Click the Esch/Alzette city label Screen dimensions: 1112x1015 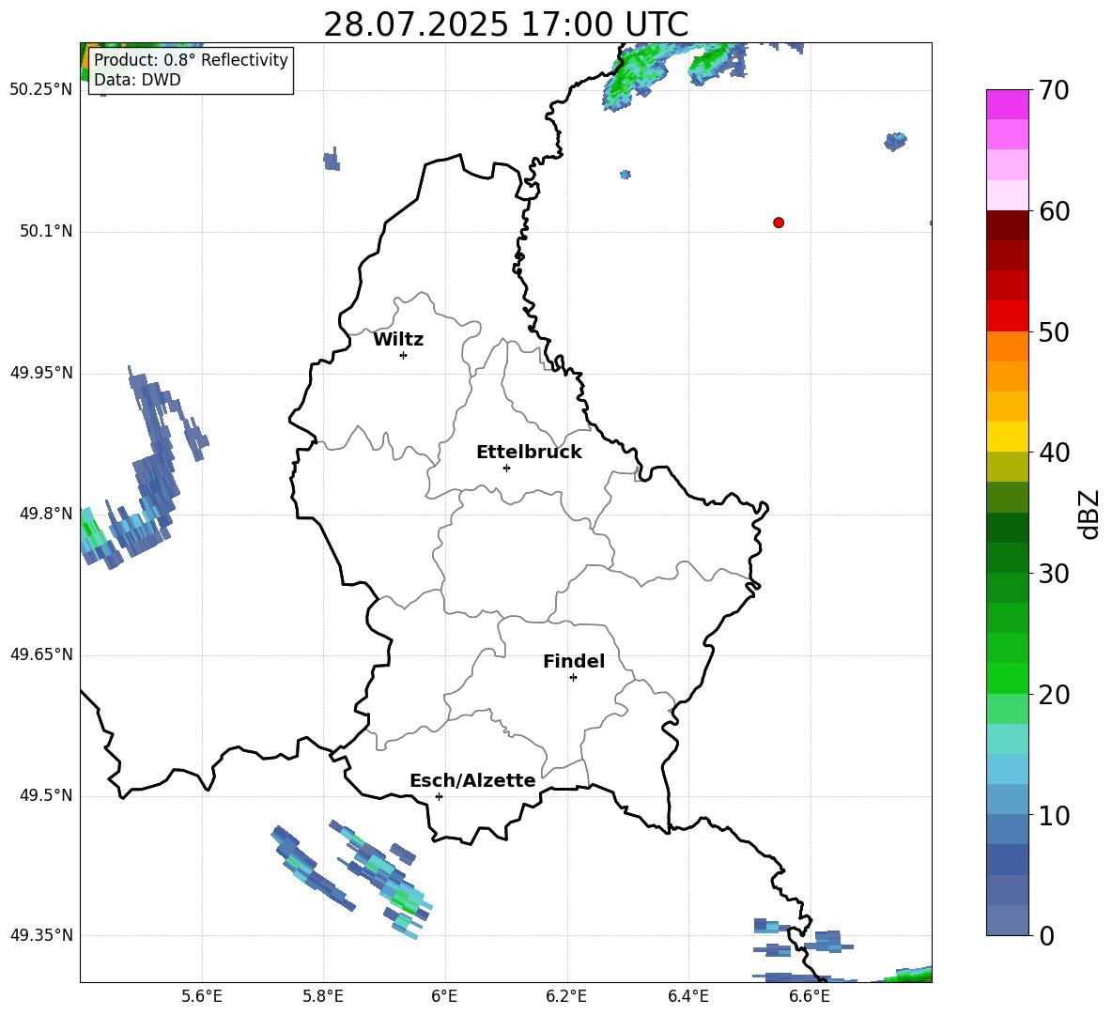pos(472,780)
